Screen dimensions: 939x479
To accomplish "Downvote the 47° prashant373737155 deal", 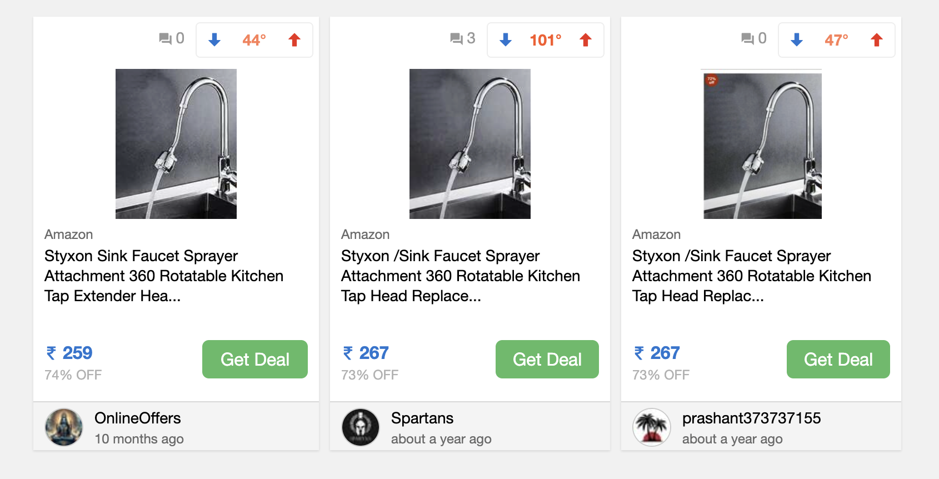I will click(797, 40).
